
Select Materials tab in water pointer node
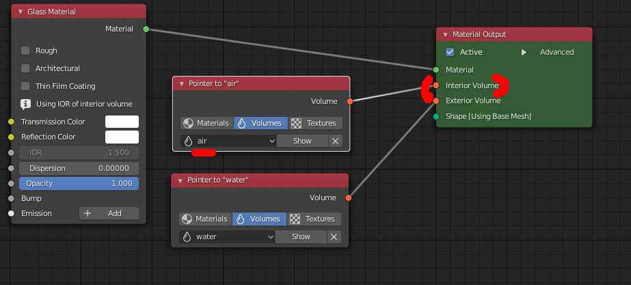[205, 219]
